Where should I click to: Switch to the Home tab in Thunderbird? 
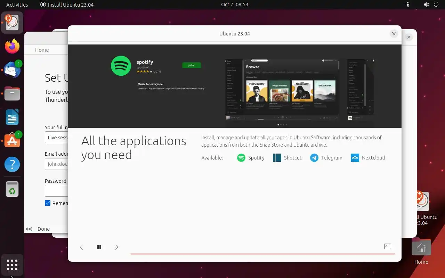click(42, 50)
